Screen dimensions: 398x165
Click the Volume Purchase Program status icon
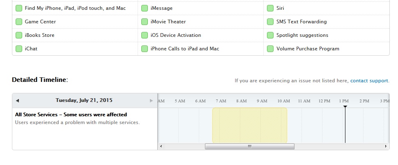pyautogui.click(x=270, y=49)
